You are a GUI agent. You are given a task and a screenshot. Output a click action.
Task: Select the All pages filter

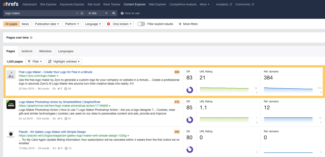pos(11,24)
